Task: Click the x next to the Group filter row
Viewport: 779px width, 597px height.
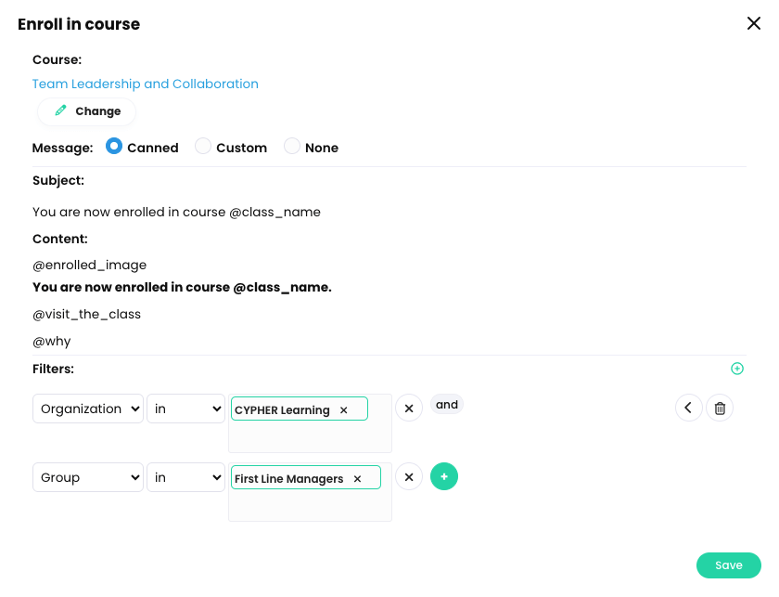Action: [409, 476]
